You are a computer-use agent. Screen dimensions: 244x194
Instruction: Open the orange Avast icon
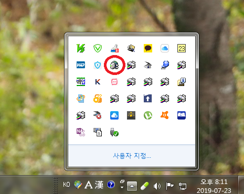tap(165, 115)
